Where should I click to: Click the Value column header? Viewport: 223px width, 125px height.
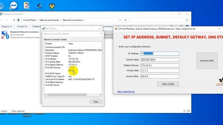click(70, 44)
